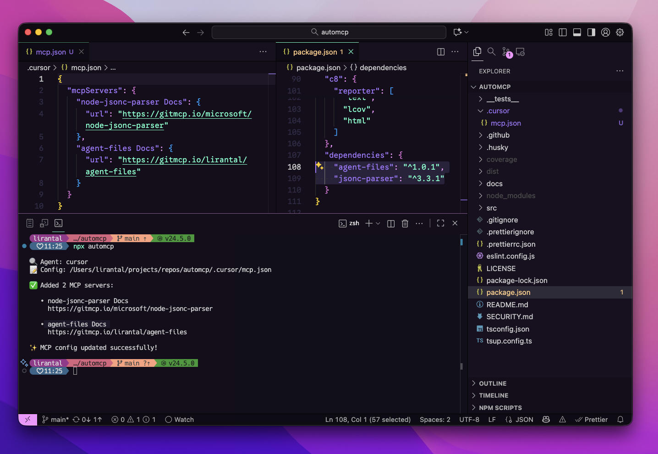658x454 pixels.
Task: Open problems errors and warnings indicator
Action: coord(134,420)
